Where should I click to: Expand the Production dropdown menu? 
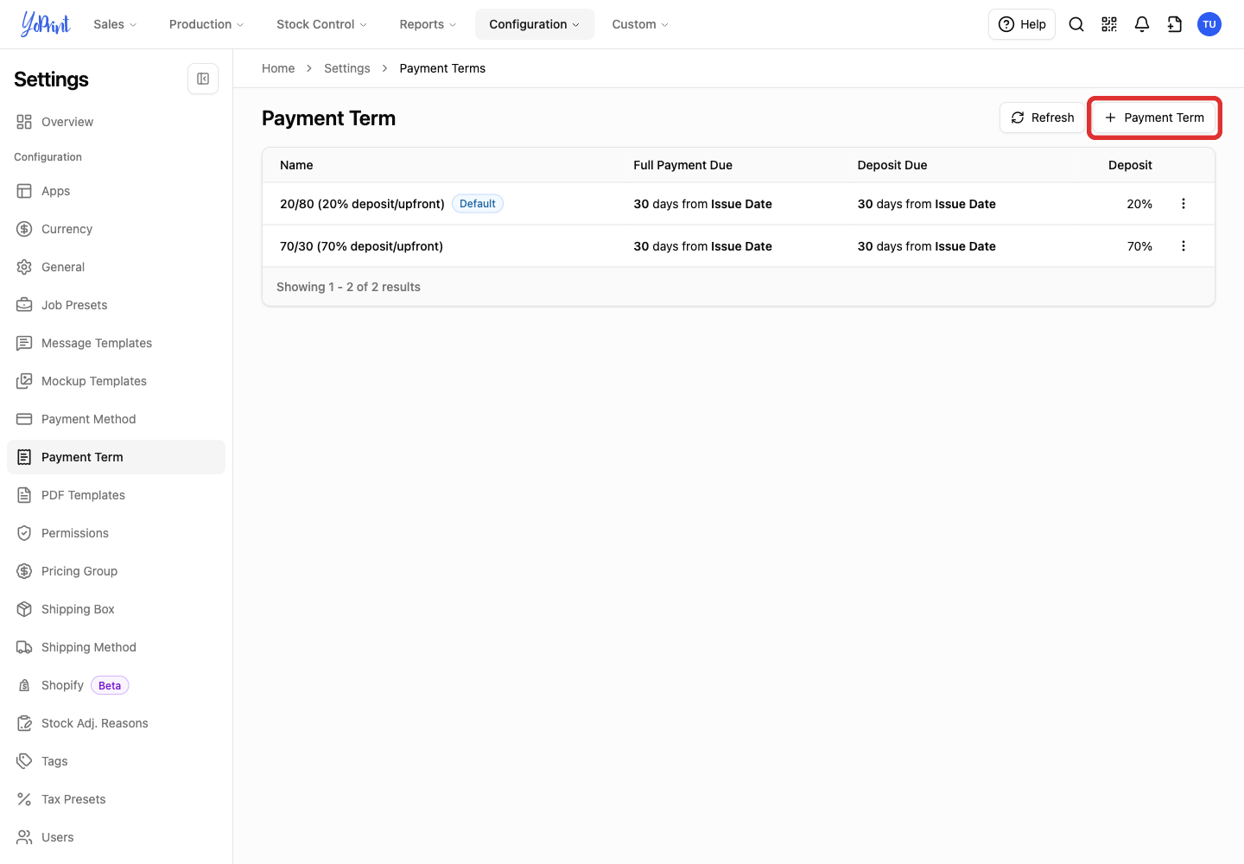(x=206, y=24)
